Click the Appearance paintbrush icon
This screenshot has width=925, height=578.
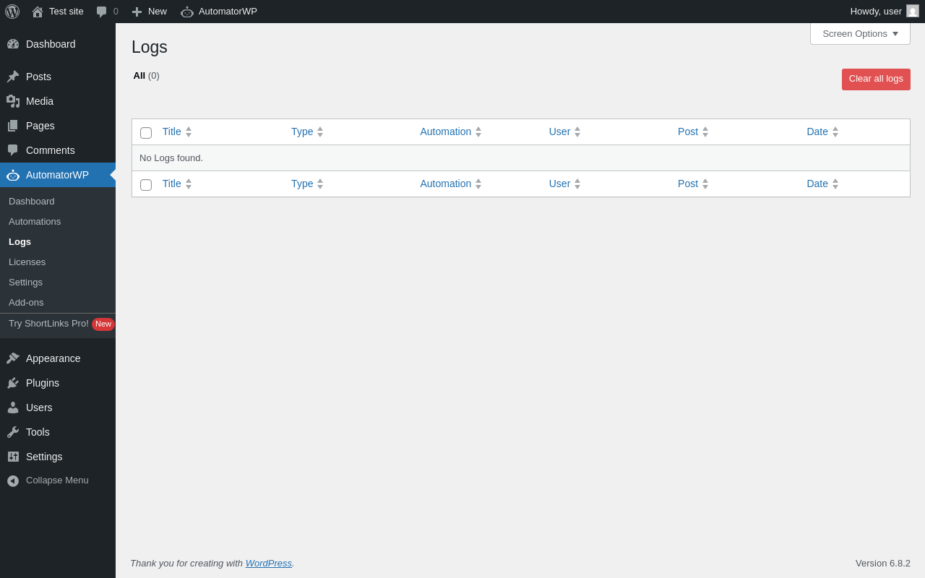point(13,358)
